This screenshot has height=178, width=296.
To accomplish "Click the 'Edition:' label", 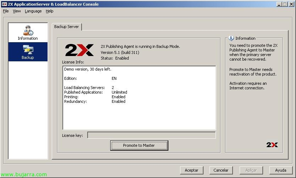I will point(71,78).
